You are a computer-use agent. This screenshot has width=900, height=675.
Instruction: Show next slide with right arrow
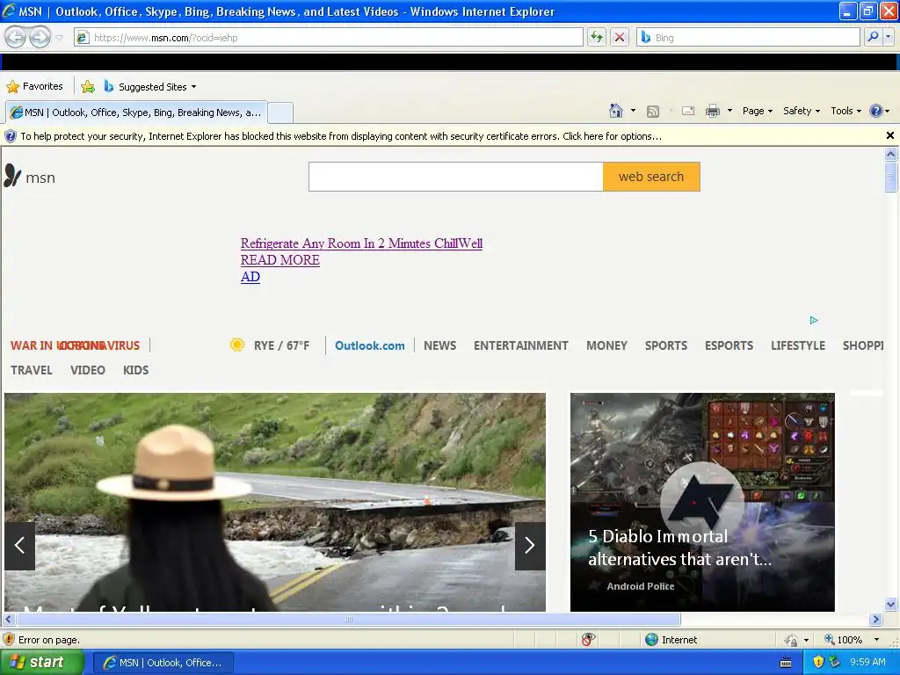point(530,545)
